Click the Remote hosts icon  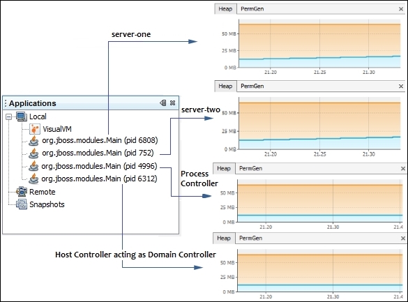click(22, 192)
